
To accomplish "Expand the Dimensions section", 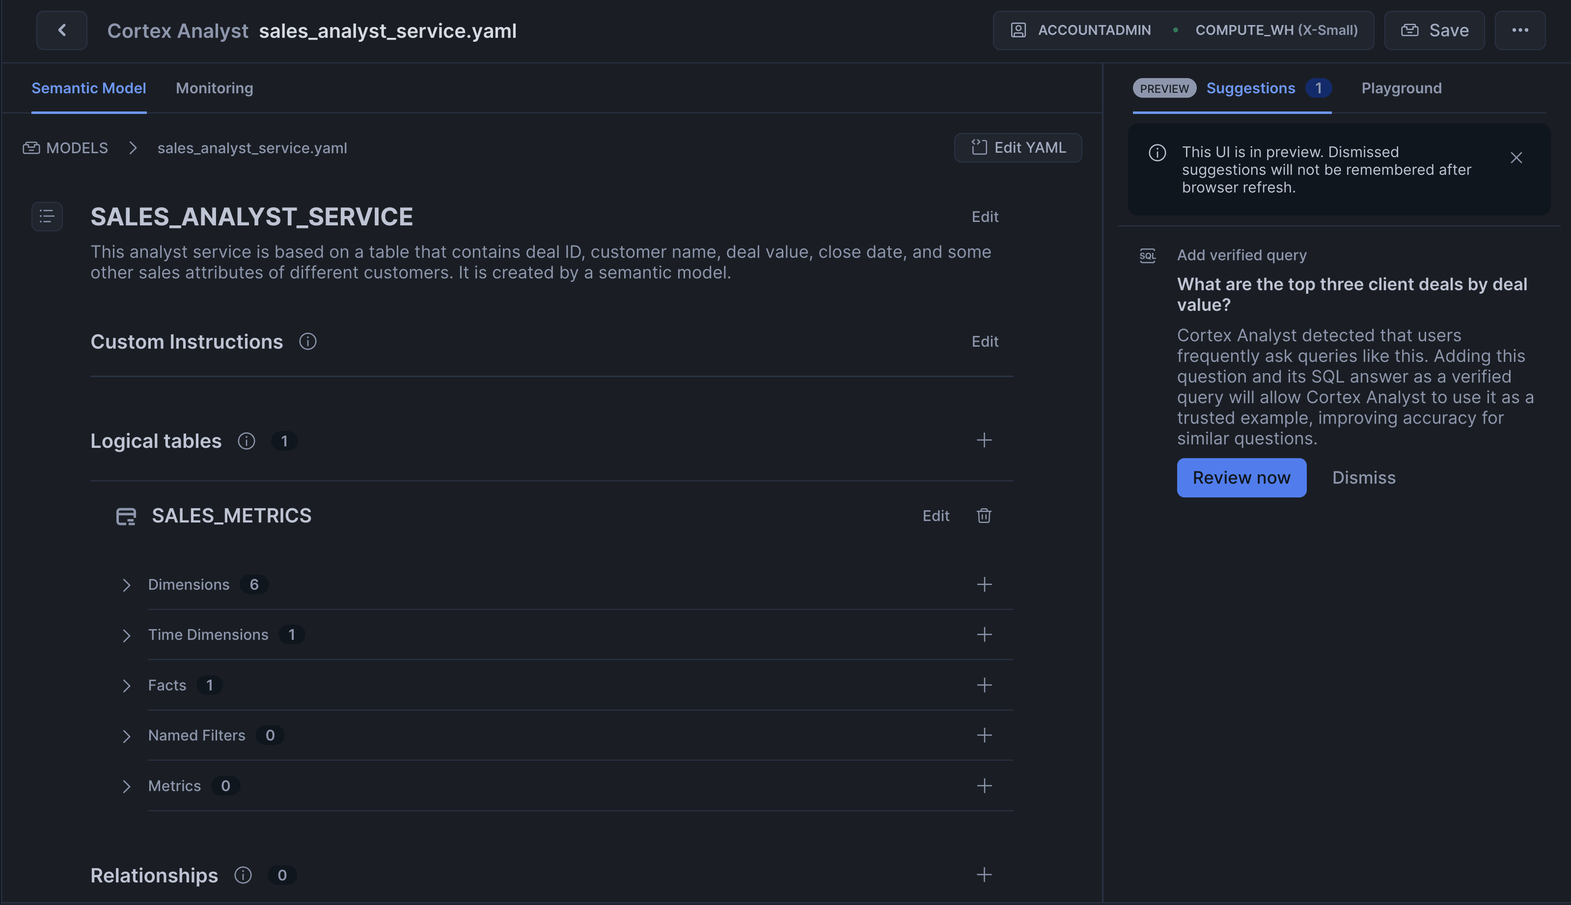I will point(127,585).
